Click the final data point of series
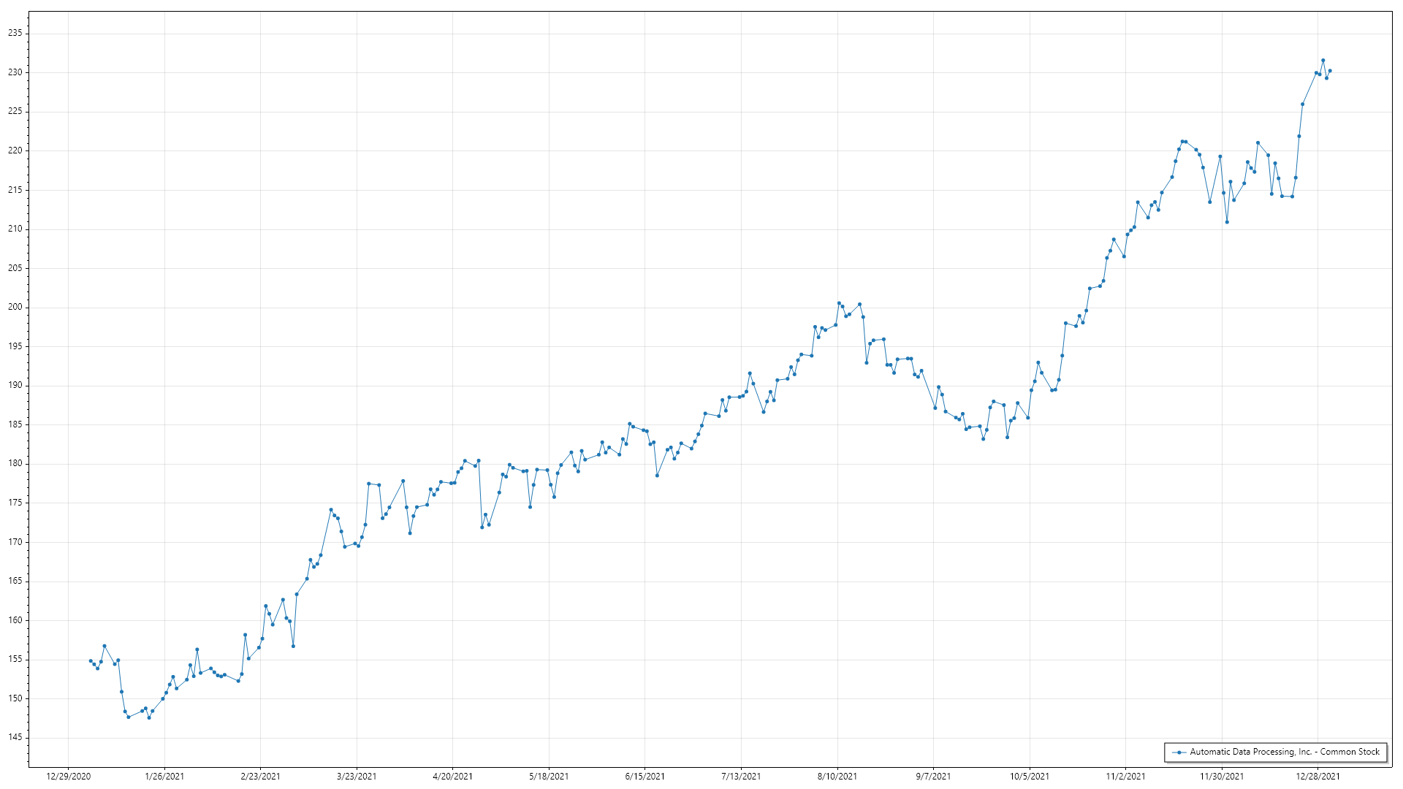1403x789 pixels. tap(1330, 71)
